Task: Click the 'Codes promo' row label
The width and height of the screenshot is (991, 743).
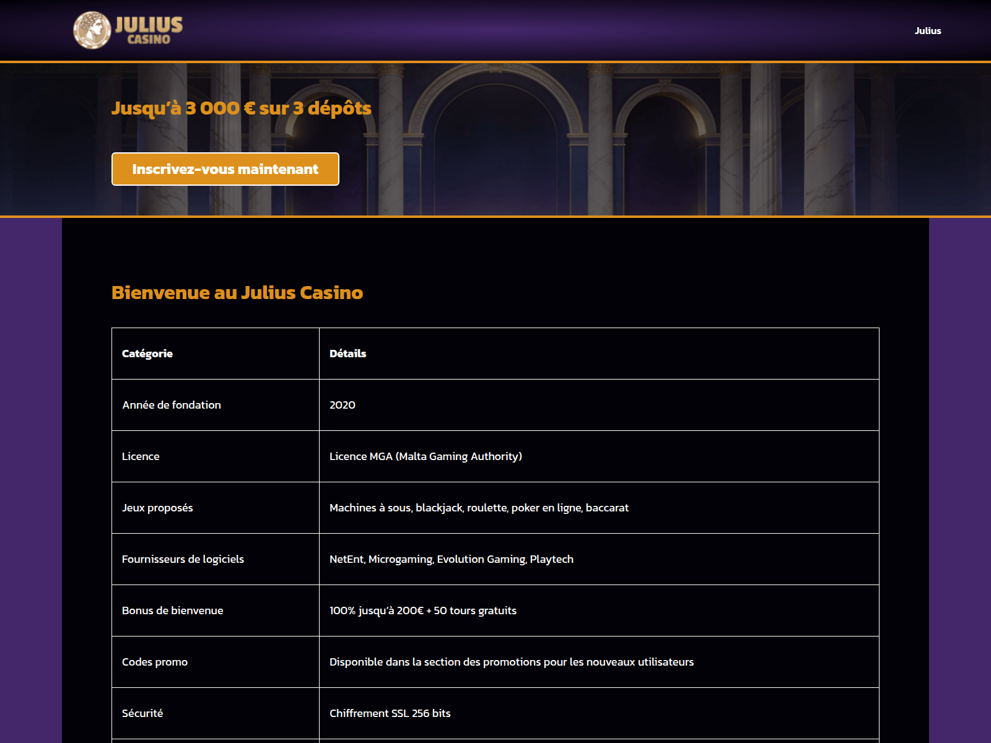Action: [x=155, y=662]
